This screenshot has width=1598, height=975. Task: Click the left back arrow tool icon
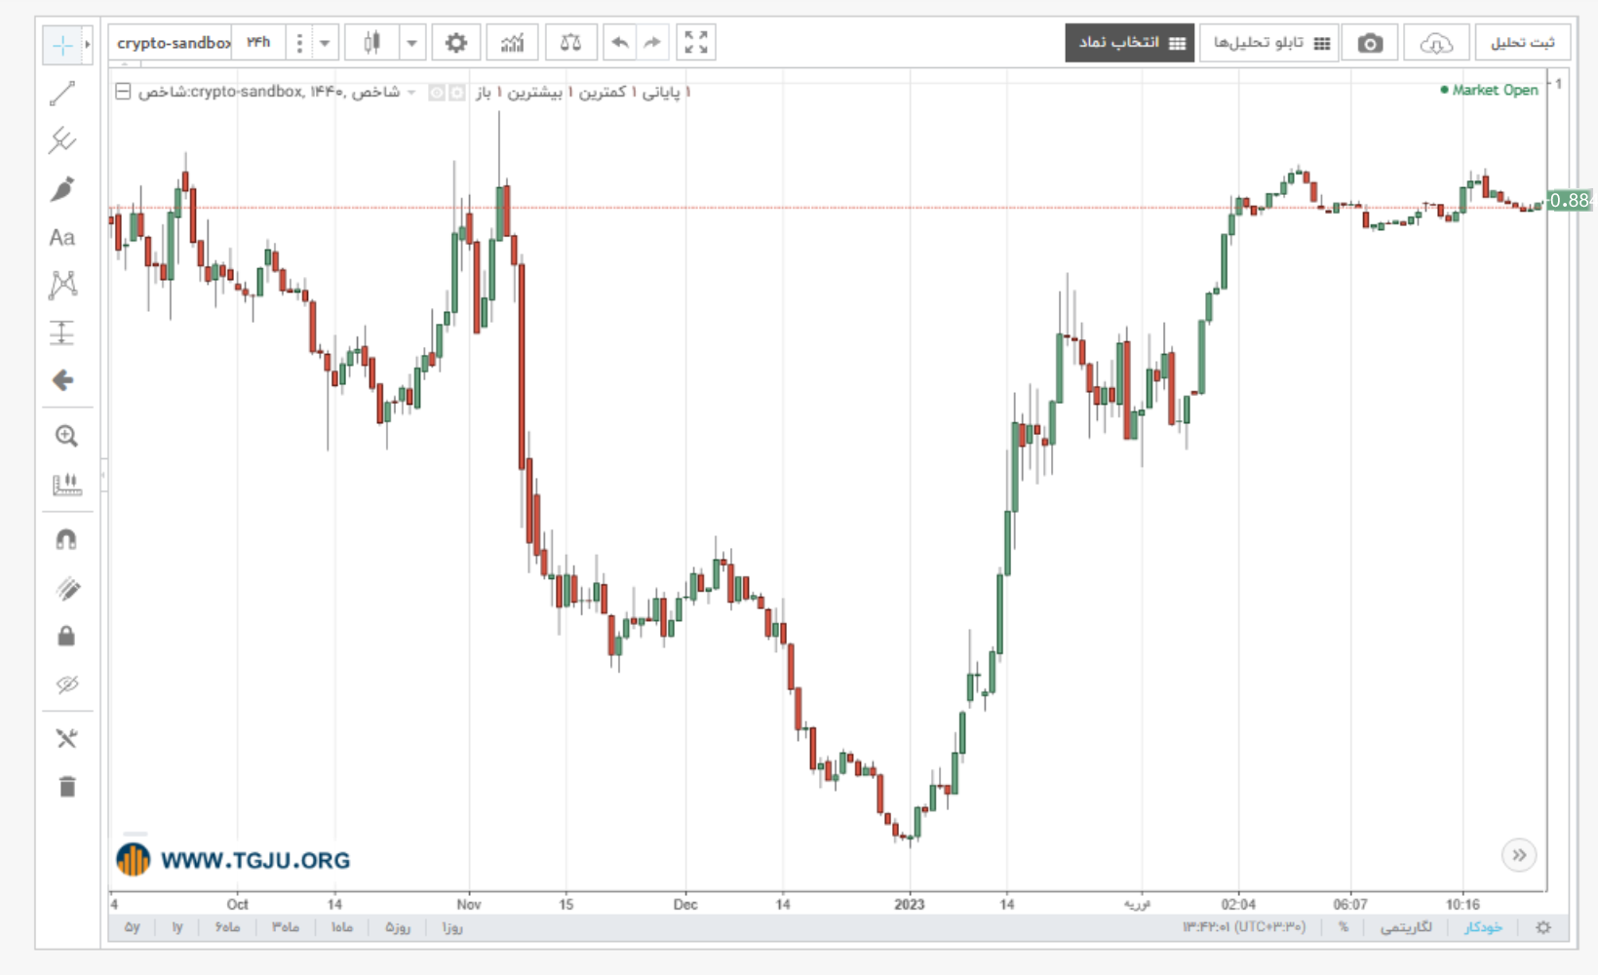[x=62, y=380]
